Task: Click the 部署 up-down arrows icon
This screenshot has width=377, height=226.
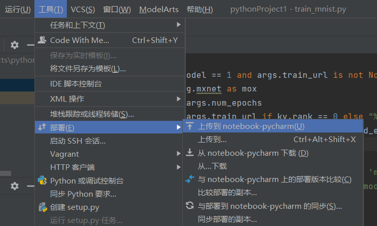Action: click(42, 127)
